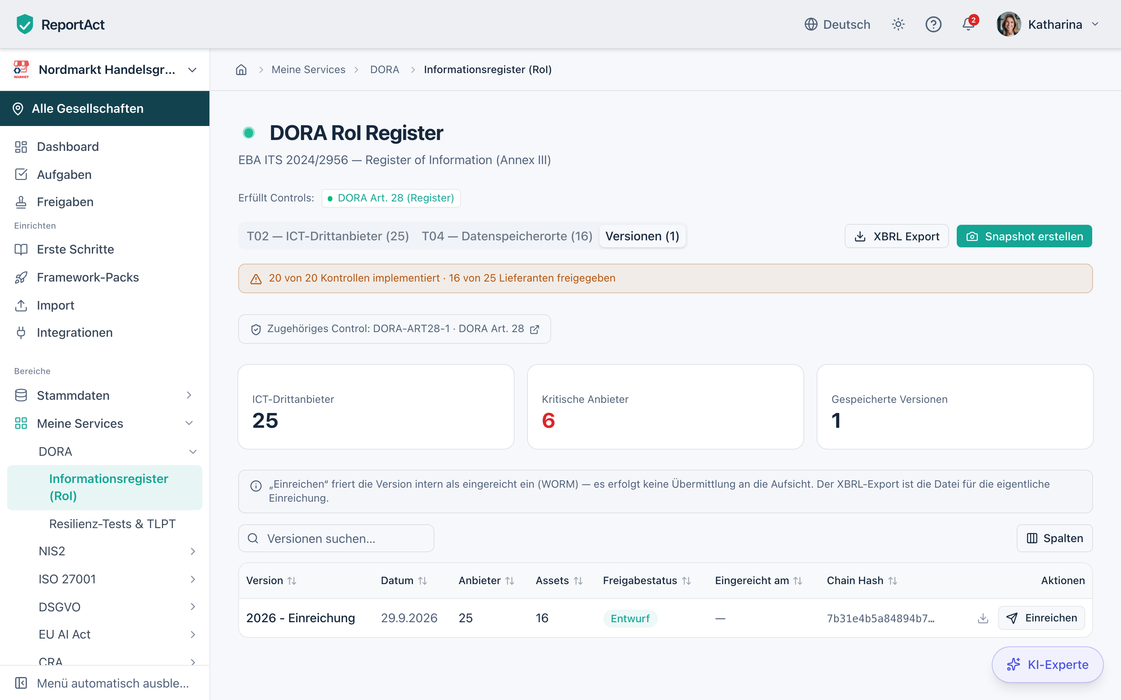The image size is (1121, 700).
Task: Click Einreichen for 2026 - Einreichung
Action: click(1041, 618)
